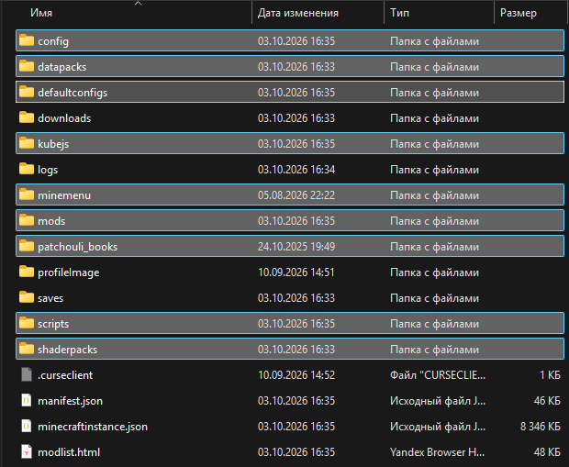
Task: Click the defaultconfigs folder icon
Action: (27, 92)
